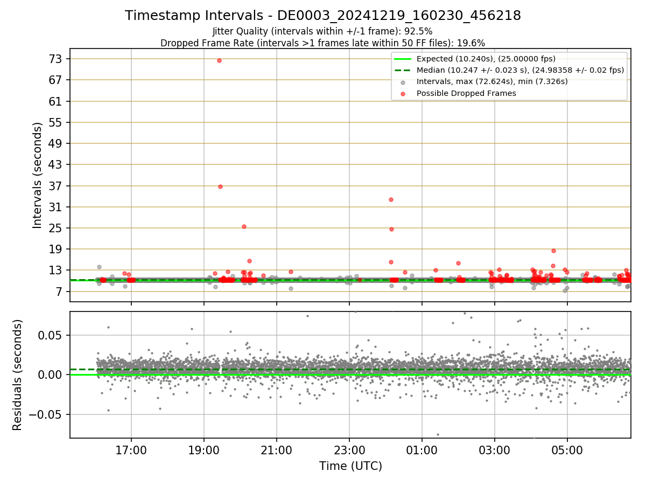Click y-axis tick label '7'

[60, 292]
